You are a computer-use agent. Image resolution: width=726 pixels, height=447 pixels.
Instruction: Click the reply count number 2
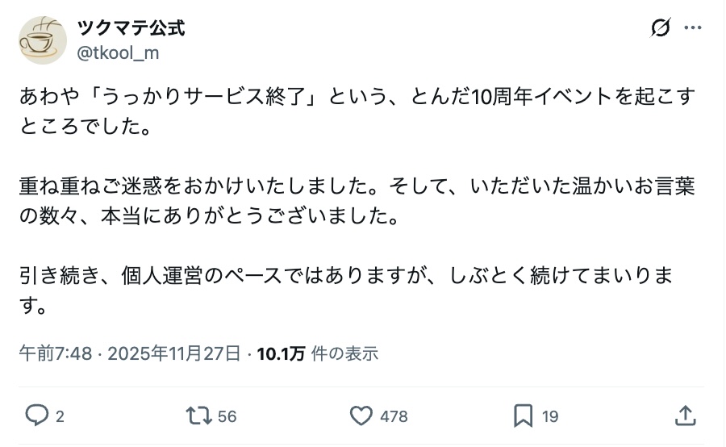click(x=60, y=416)
